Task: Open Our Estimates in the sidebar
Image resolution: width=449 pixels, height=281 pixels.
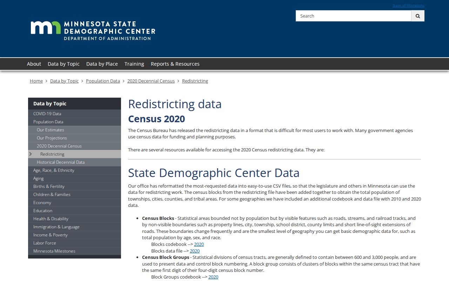Action: pos(74,130)
